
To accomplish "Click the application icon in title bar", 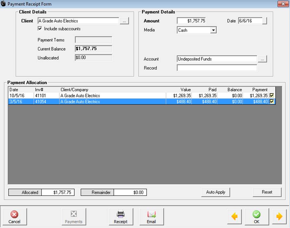I will pos(3,4).
